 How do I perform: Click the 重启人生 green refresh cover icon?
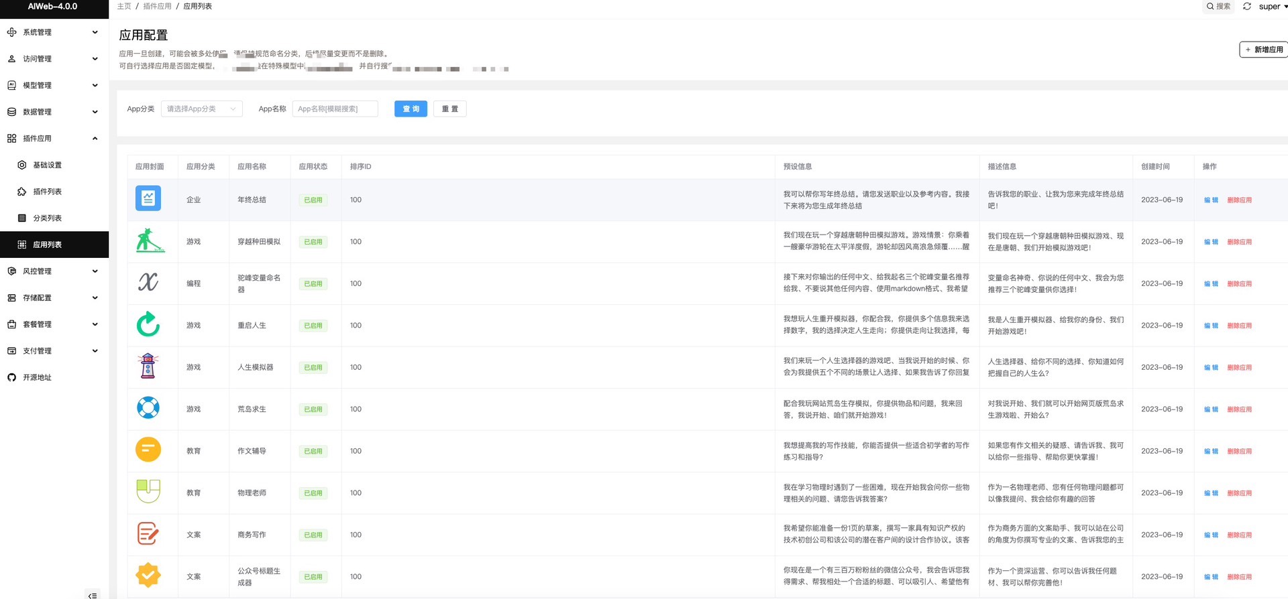(148, 325)
